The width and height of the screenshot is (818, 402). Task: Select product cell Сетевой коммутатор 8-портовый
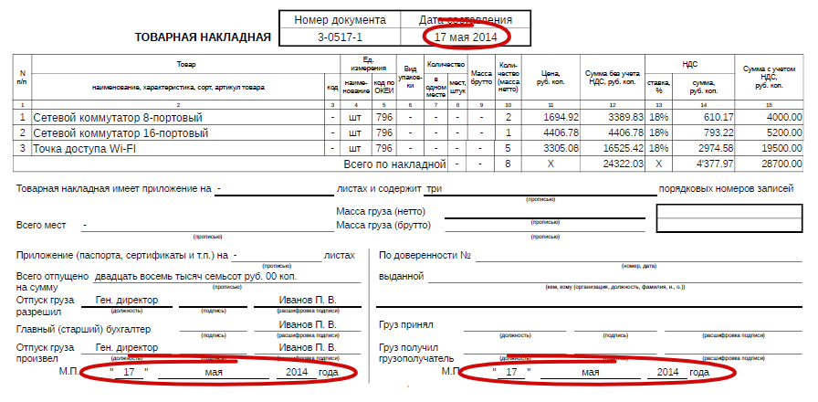pos(118,118)
